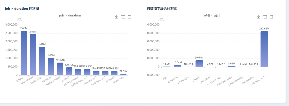The height and width of the screenshot is (106, 289).
Task: Click the blue-collar bar
Action: click(33, 55)
